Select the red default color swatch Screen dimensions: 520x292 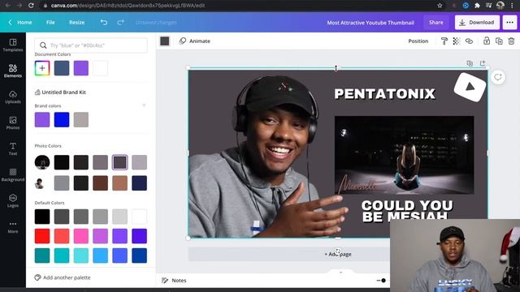pos(42,236)
